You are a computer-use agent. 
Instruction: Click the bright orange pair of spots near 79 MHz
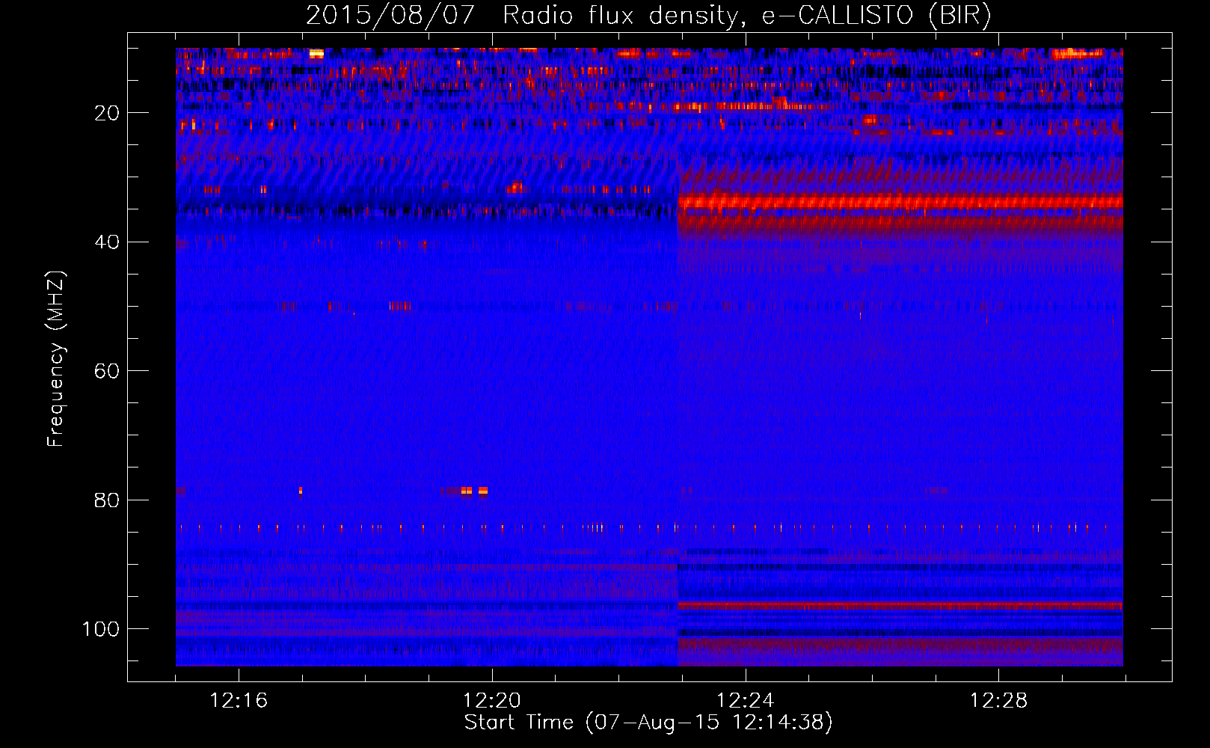pyautogui.click(x=475, y=491)
